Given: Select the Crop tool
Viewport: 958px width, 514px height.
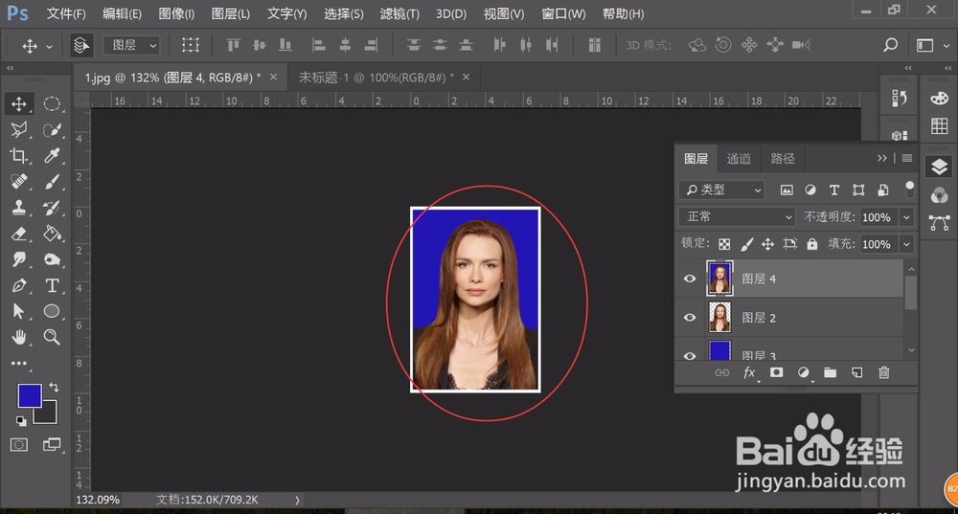Looking at the screenshot, I should click(19, 156).
